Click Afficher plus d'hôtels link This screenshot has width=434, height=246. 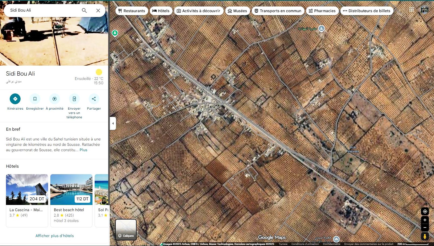pos(55,236)
